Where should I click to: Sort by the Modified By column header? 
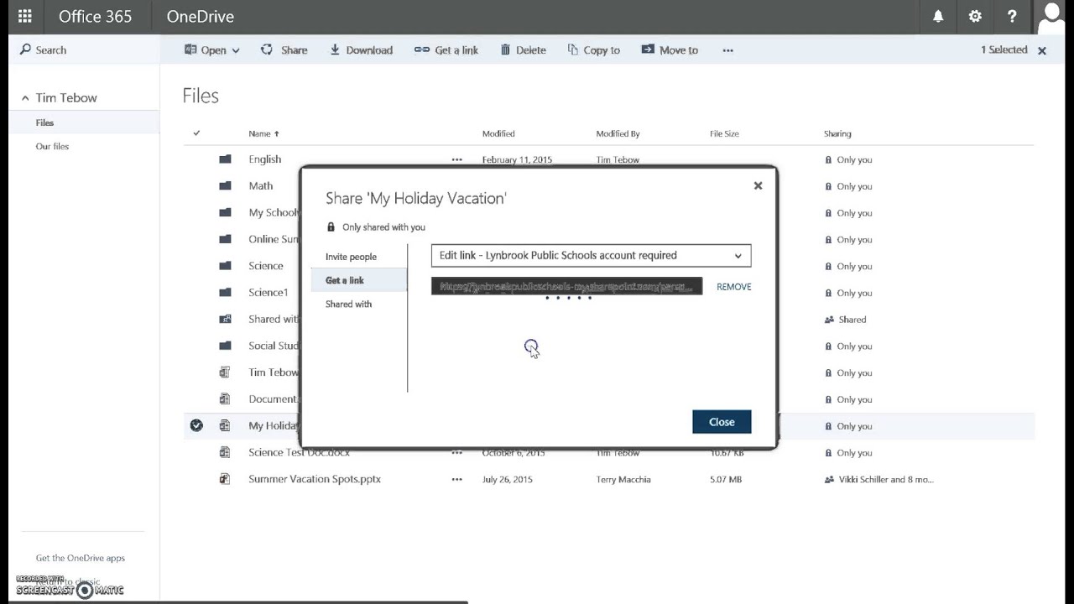(618, 133)
